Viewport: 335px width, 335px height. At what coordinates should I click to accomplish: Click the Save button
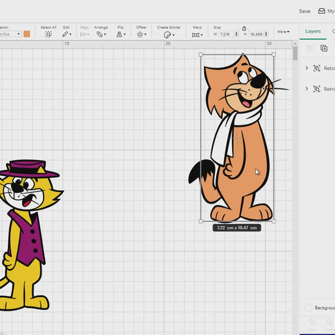pyautogui.click(x=305, y=11)
